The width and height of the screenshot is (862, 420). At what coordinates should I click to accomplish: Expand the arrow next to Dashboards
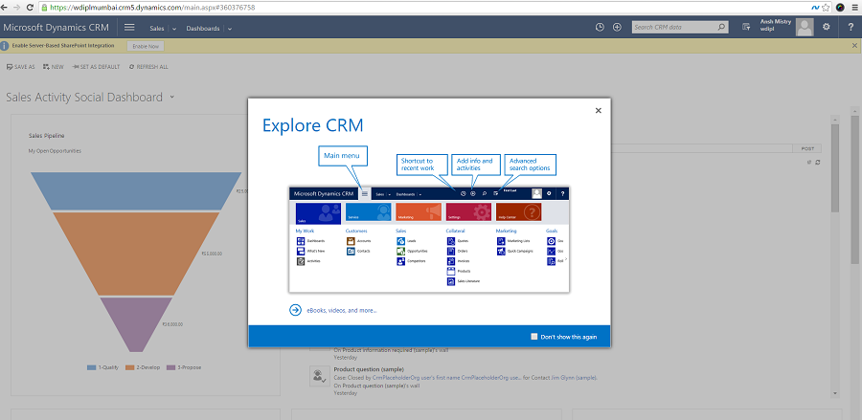tap(230, 29)
